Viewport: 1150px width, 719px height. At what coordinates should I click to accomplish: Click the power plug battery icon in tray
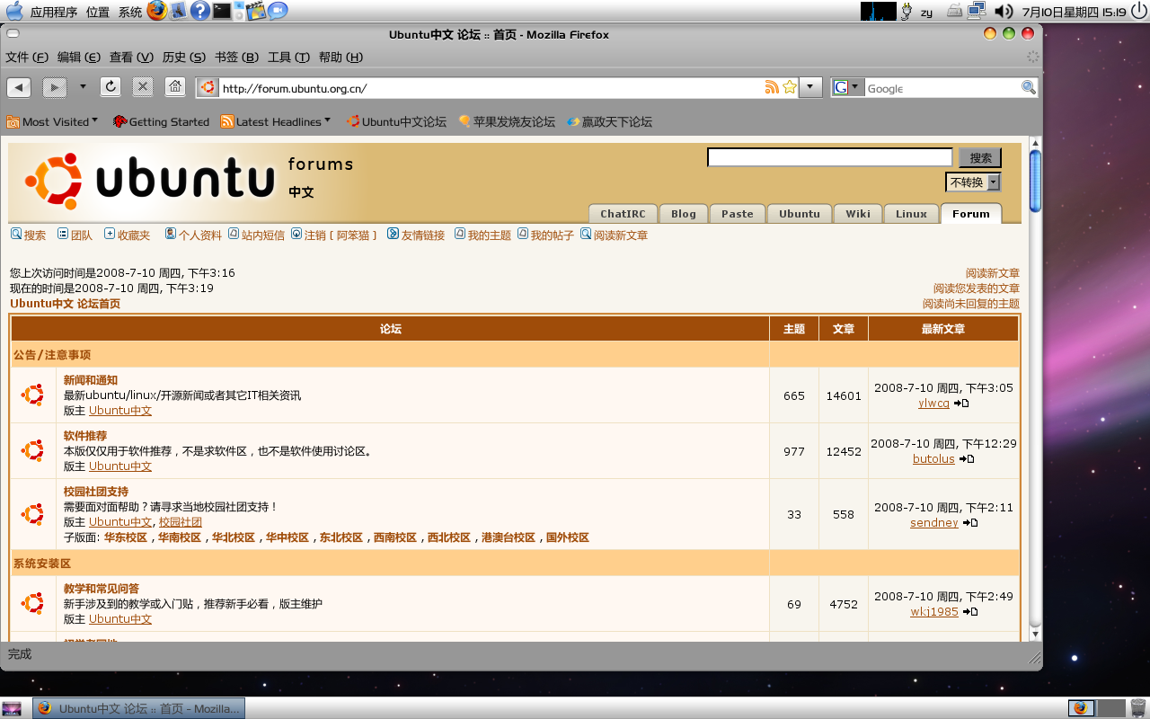(906, 12)
